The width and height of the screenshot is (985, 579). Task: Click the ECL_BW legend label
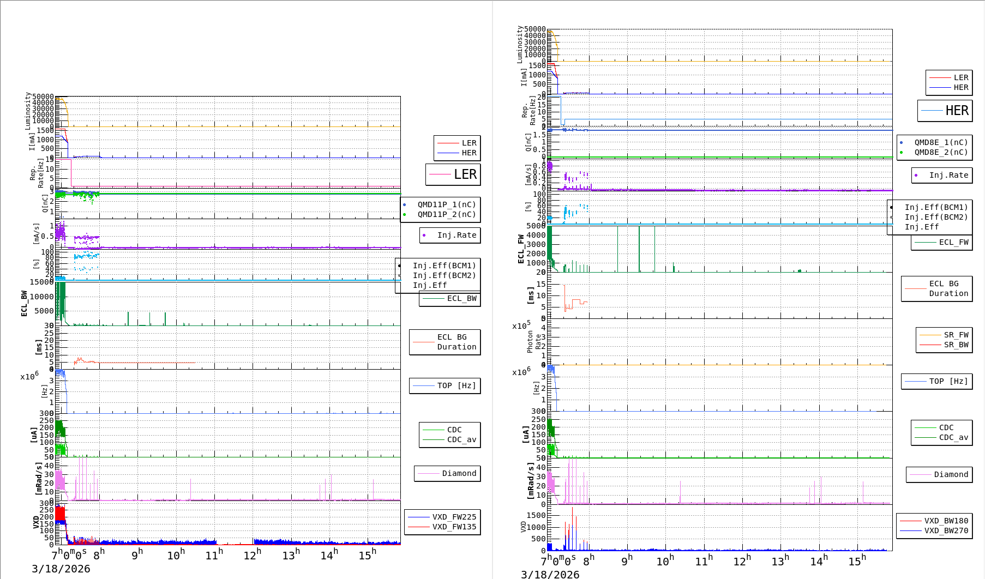461,298
